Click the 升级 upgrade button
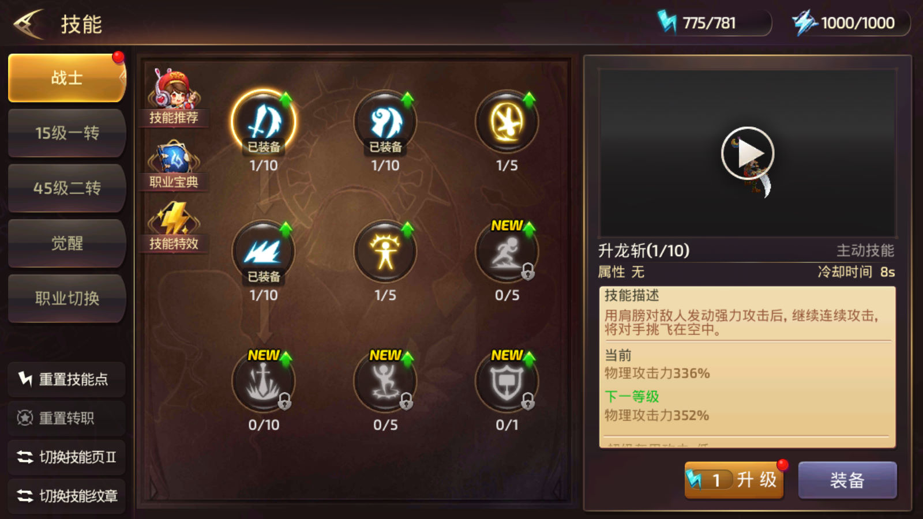Screen dimensions: 923x519 pyautogui.click(x=734, y=480)
